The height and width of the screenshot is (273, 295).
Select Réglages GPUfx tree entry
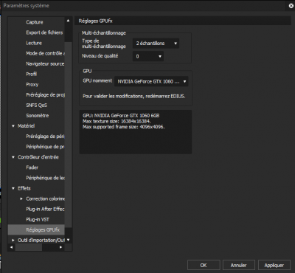pyautogui.click(x=36, y=229)
